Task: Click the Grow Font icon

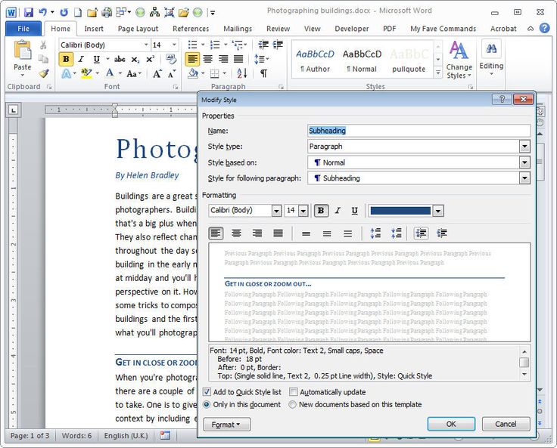Action: (x=157, y=74)
